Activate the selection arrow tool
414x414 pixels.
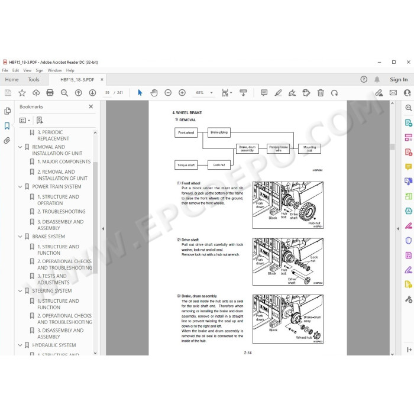[140, 93]
